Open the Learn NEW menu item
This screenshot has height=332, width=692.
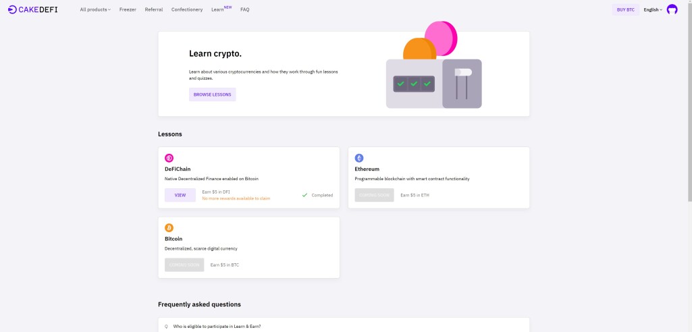(x=221, y=9)
